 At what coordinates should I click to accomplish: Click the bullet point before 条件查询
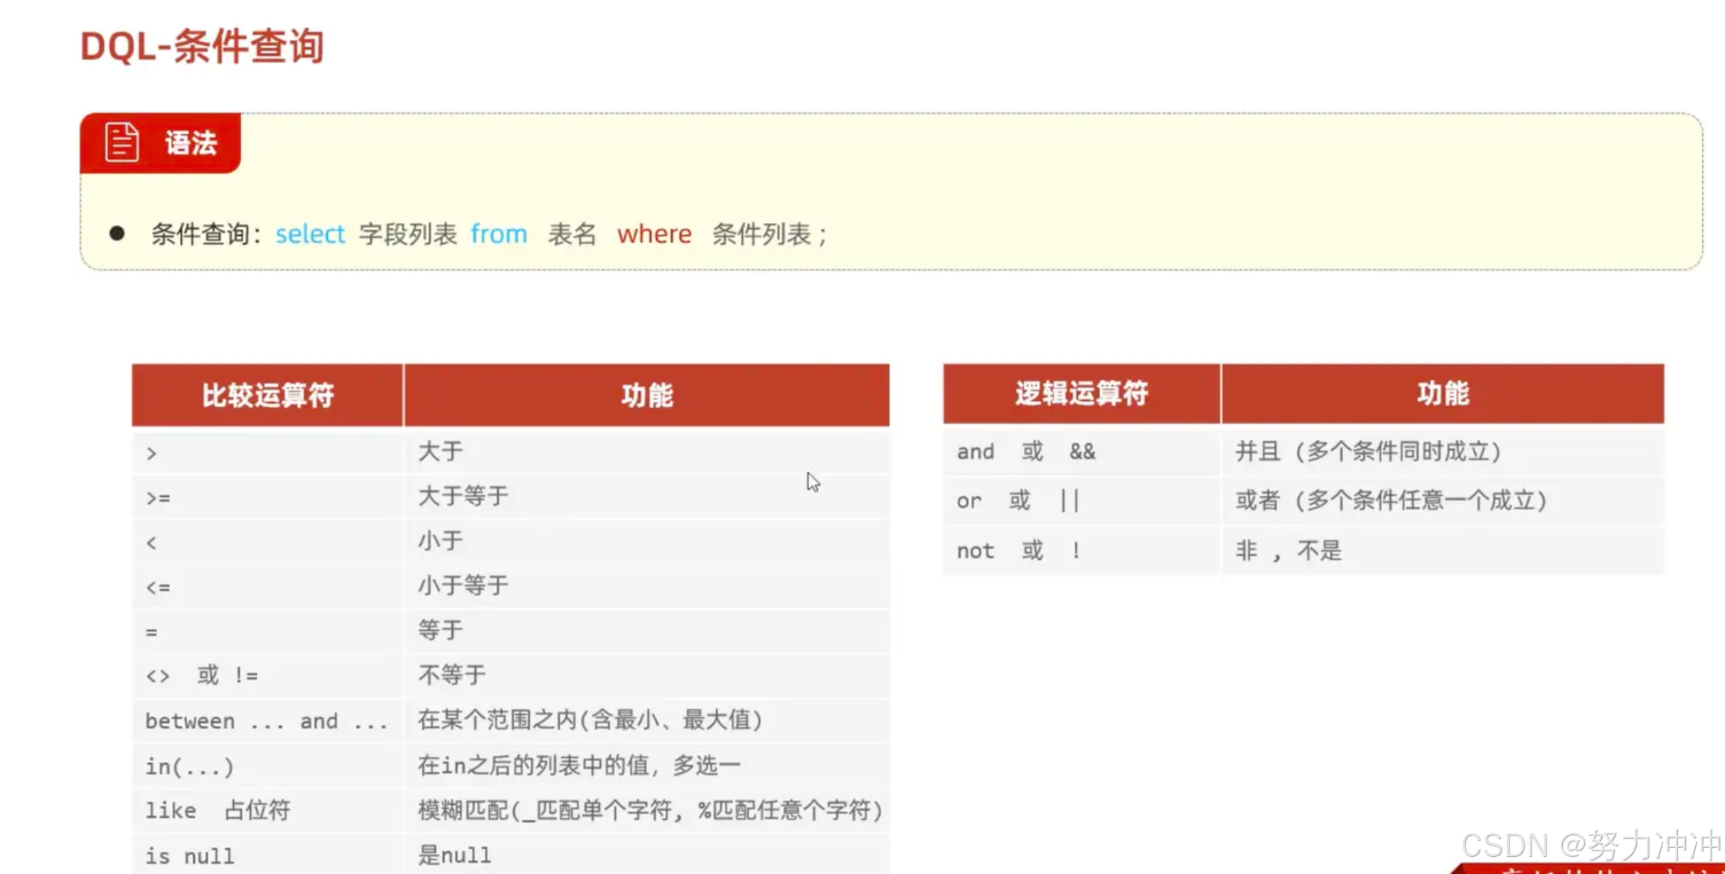coord(117,233)
